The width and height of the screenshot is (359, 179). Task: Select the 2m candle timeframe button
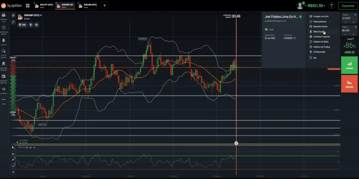point(13,154)
